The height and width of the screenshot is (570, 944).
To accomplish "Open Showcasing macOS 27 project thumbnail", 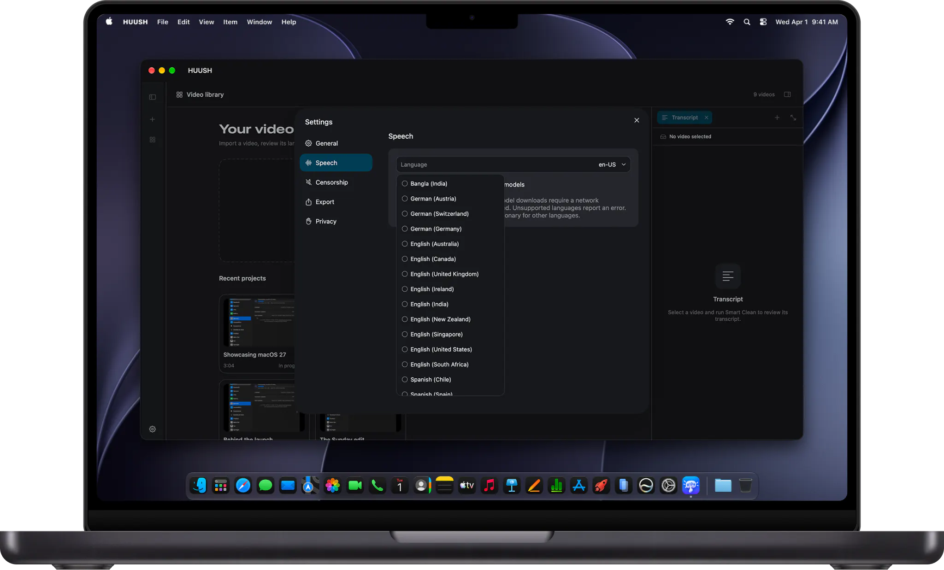I will (259, 322).
